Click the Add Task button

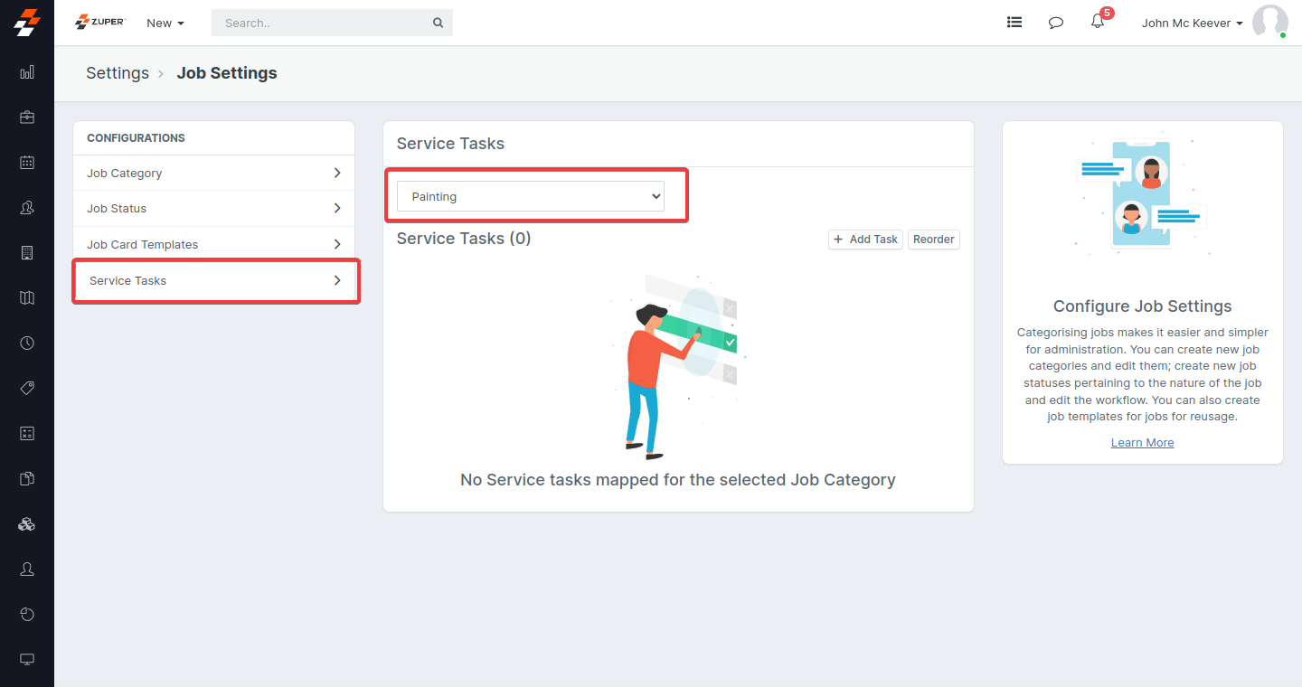[x=864, y=239]
